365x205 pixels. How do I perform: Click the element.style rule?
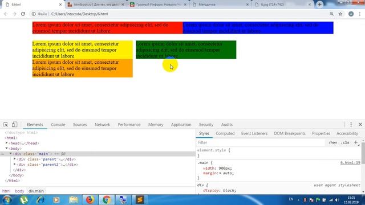(214, 150)
